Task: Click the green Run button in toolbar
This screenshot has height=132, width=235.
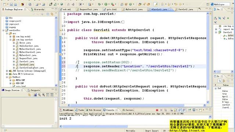Action: 106,4
